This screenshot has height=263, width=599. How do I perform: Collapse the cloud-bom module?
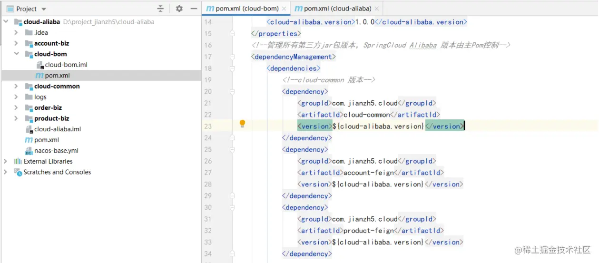[16, 54]
